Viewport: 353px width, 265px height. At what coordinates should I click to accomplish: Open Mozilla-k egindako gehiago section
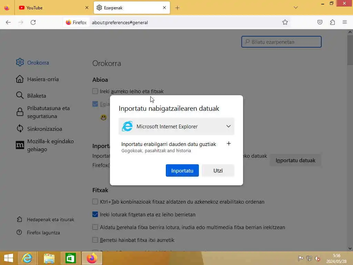44,145
